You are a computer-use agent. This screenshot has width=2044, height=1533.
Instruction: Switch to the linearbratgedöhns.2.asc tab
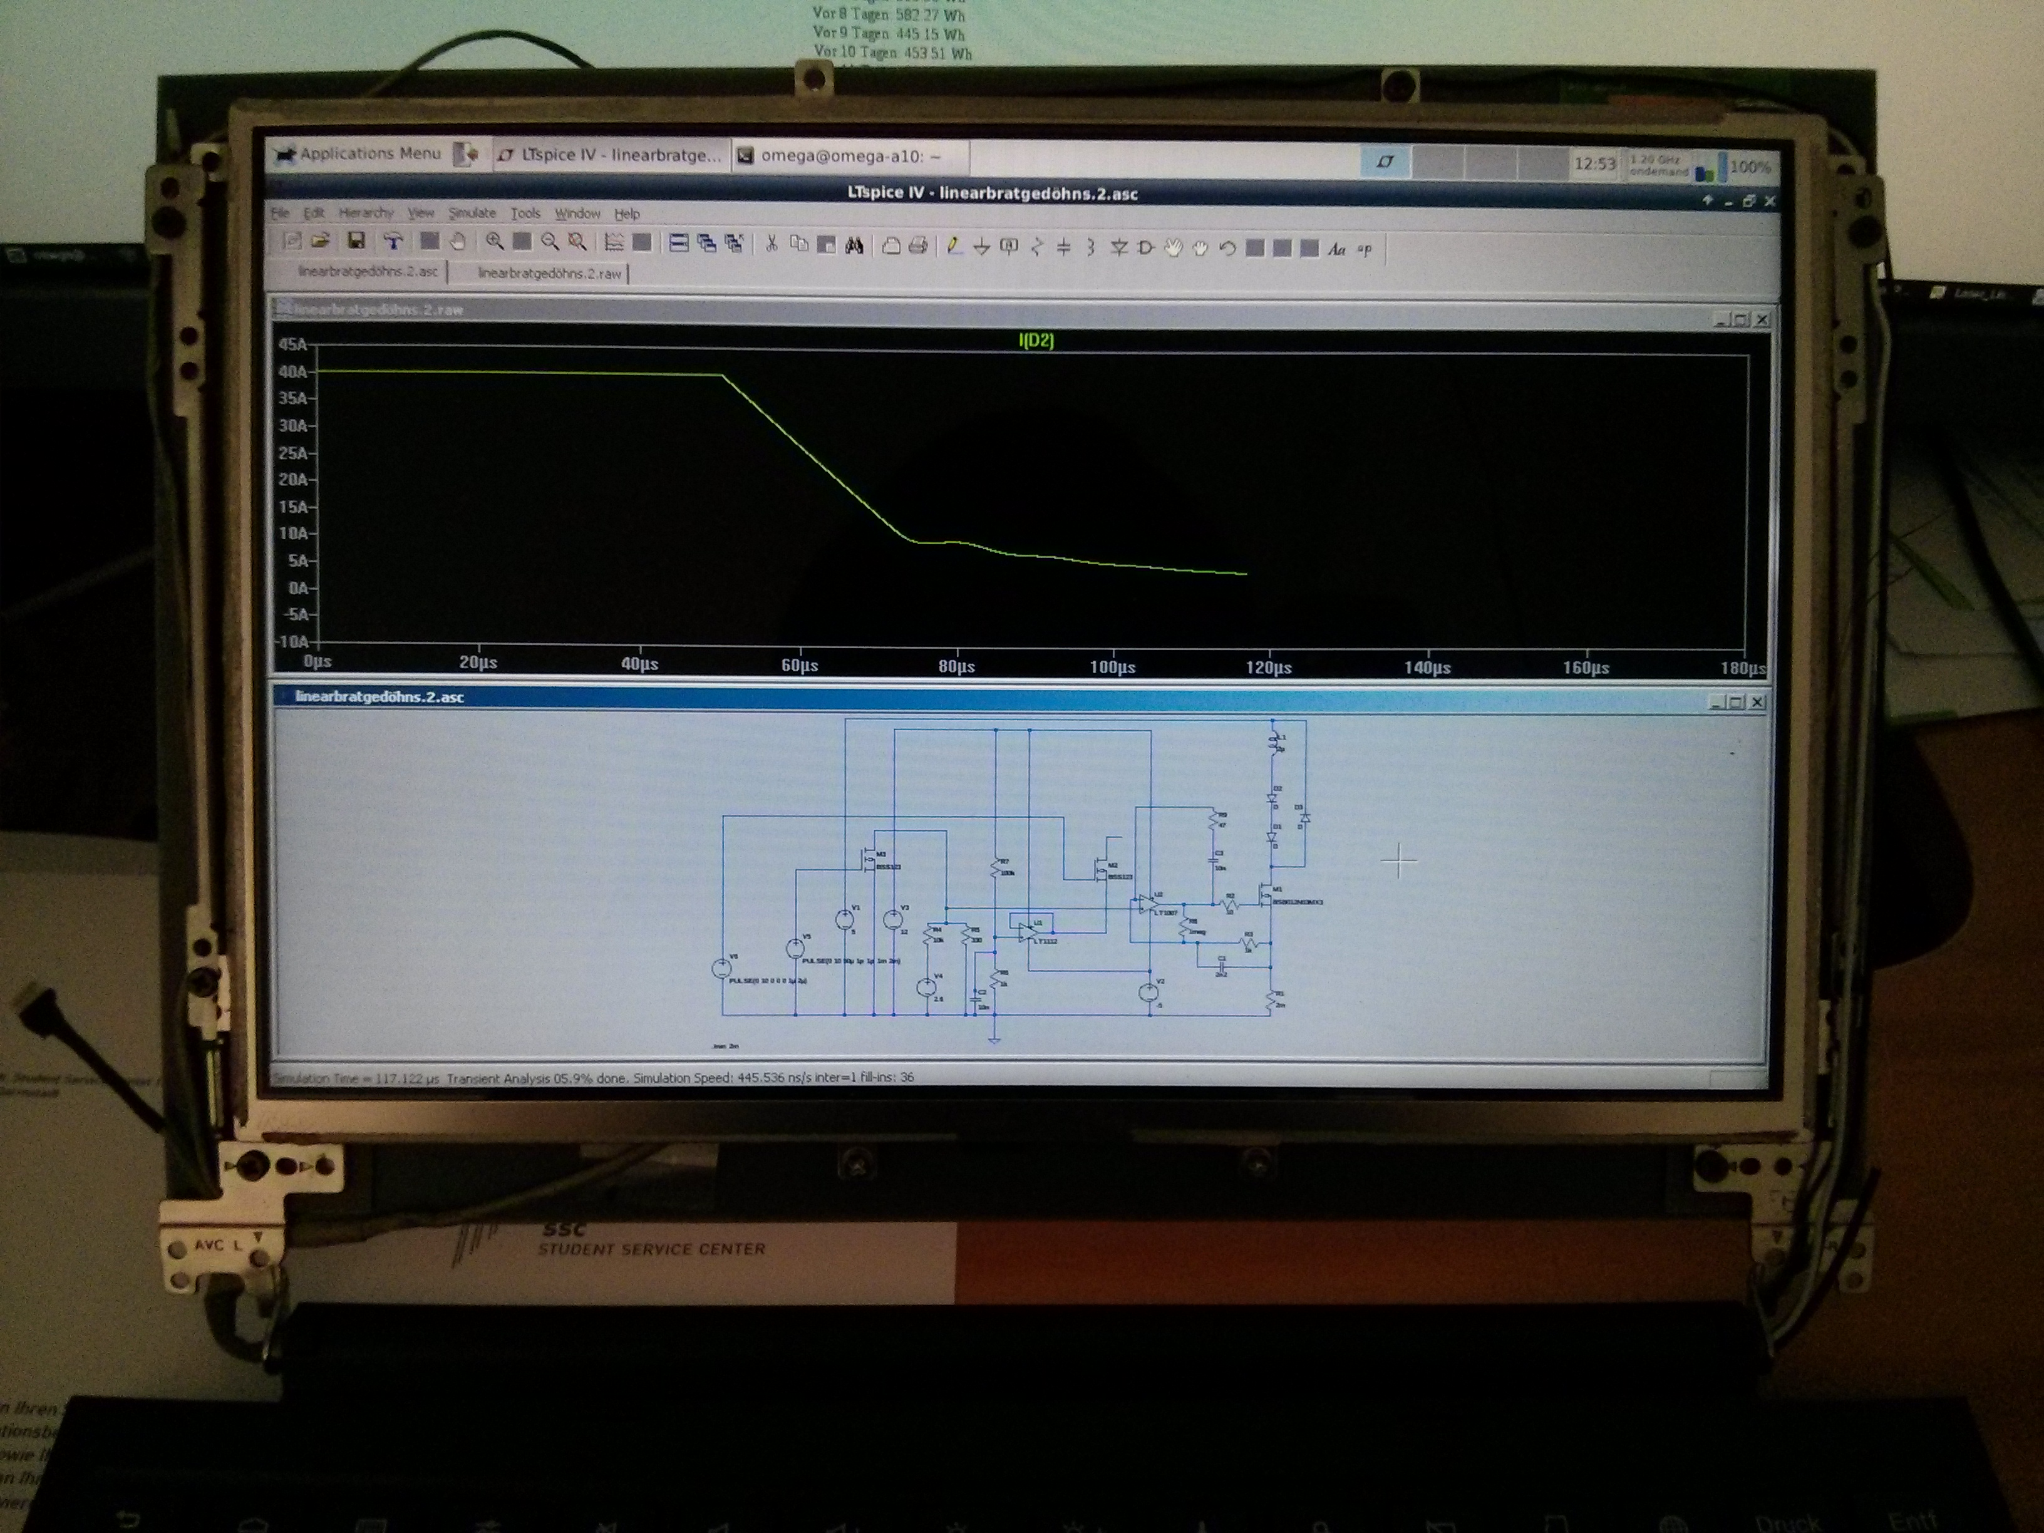368,272
